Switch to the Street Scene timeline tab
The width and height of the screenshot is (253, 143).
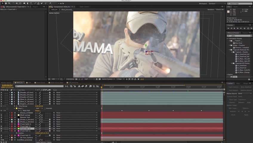click(40, 83)
